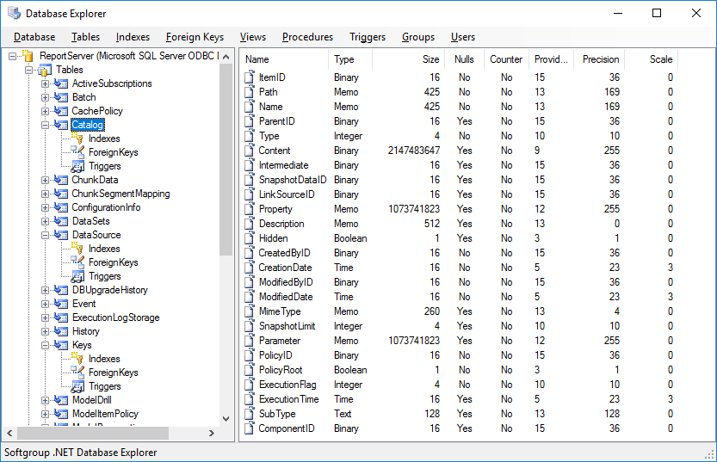Sort by the Size column header
The image size is (717, 462).
pyautogui.click(x=407, y=59)
